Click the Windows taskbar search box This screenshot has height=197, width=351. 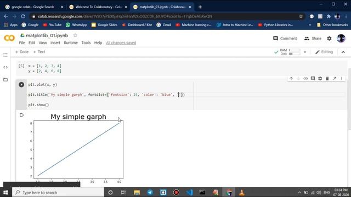(58, 192)
